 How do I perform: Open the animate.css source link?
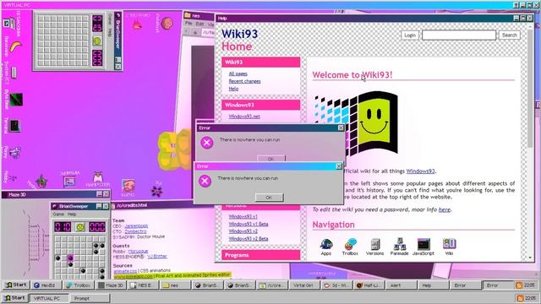click(125, 271)
